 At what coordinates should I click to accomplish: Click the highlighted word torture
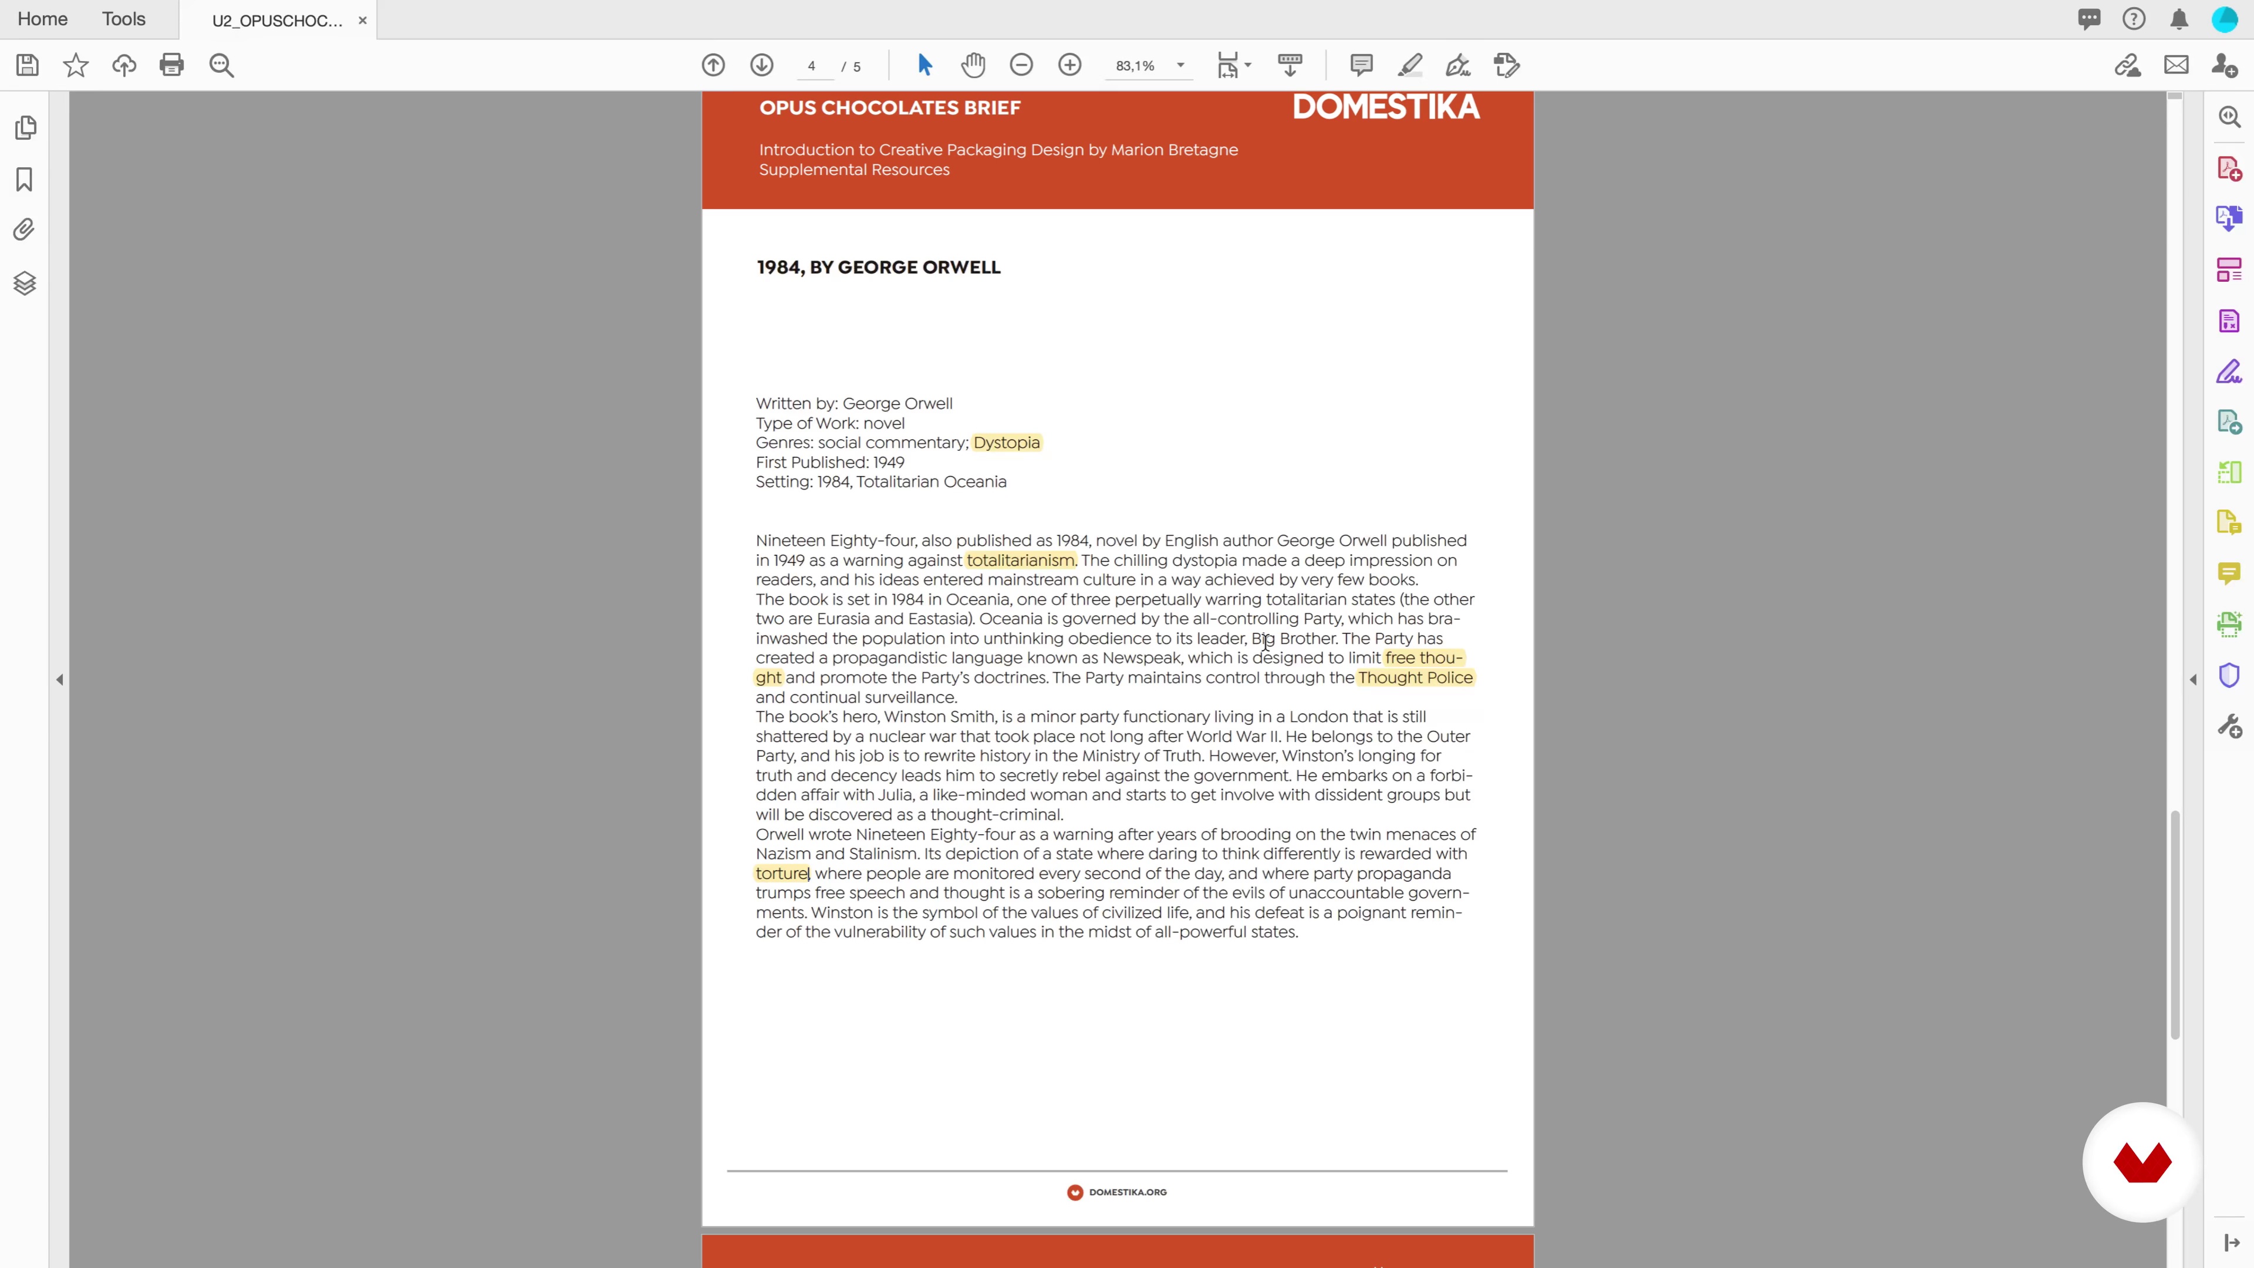point(781,874)
